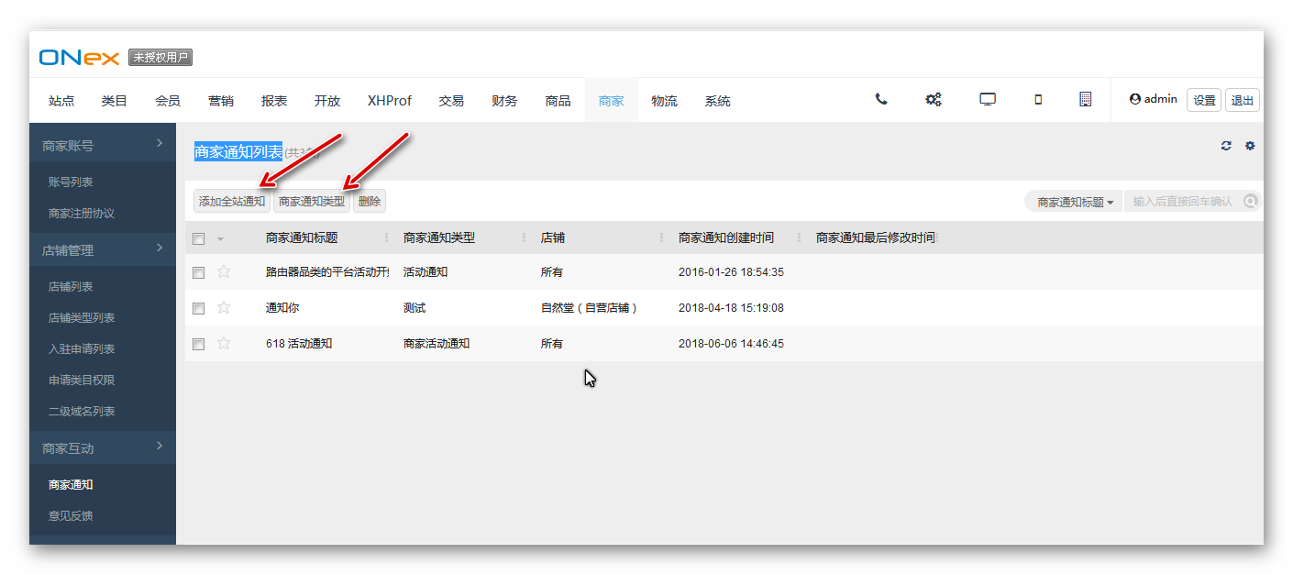Viewport: 1293px width, 574px height.
Task: Star the 通知你 notification row
Action: (x=224, y=307)
